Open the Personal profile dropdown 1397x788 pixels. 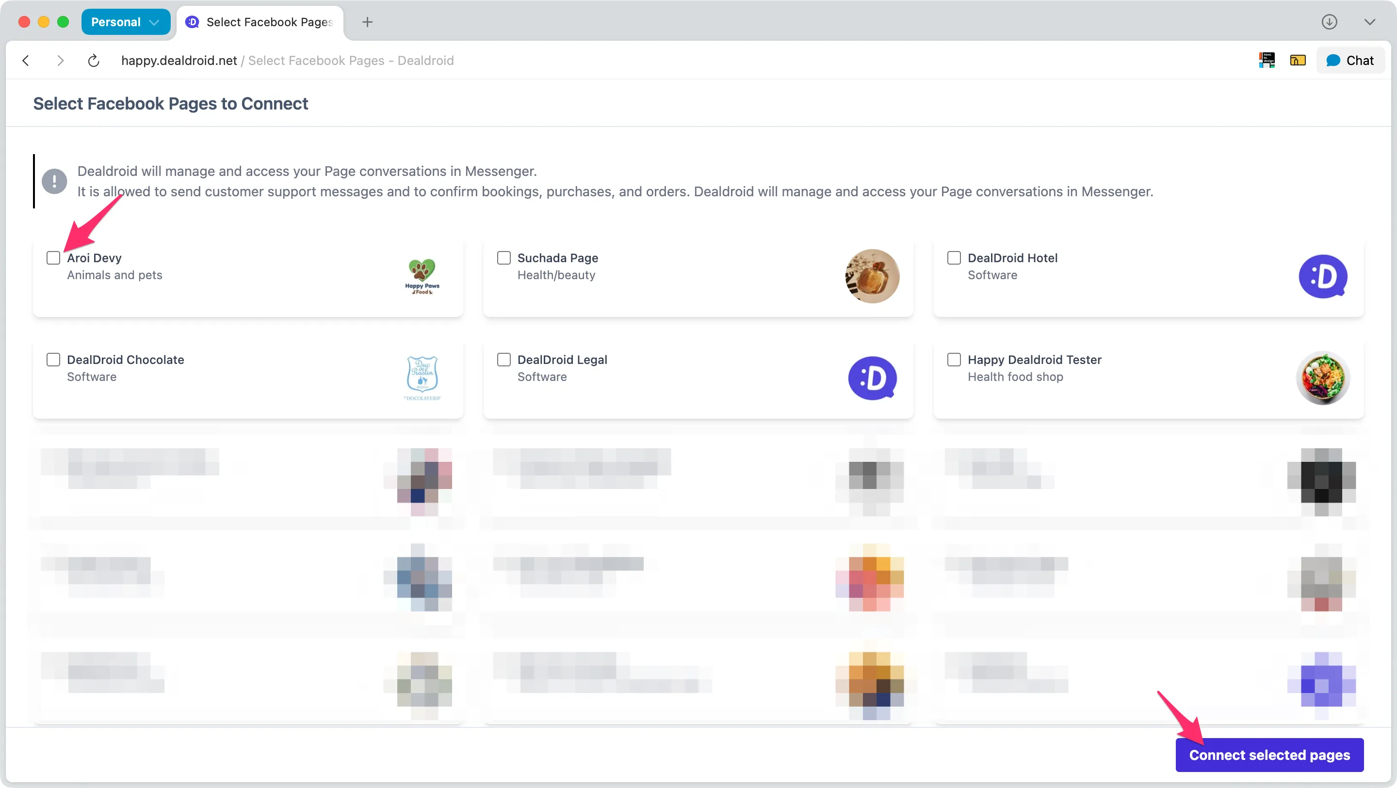[x=126, y=22]
